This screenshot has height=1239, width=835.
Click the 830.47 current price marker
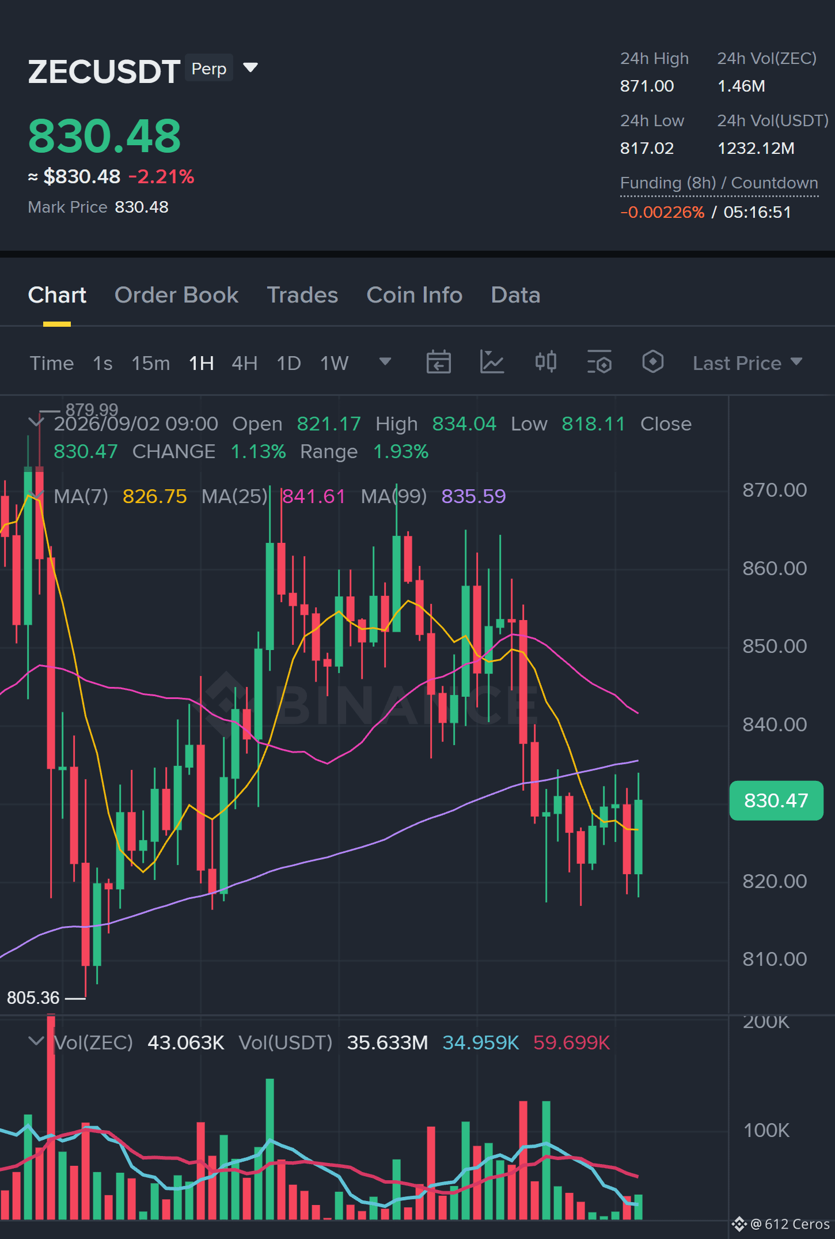tap(776, 800)
